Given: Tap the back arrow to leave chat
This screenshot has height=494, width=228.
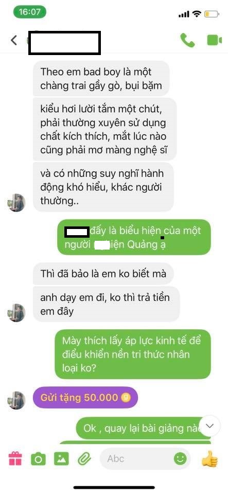Looking at the screenshot, I should tap(13, 40).
